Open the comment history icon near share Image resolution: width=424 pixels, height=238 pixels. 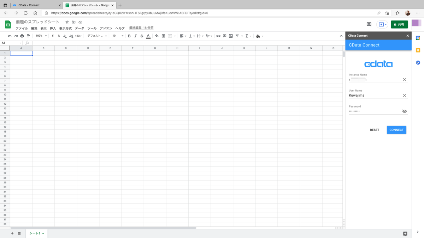coord(369,25)
